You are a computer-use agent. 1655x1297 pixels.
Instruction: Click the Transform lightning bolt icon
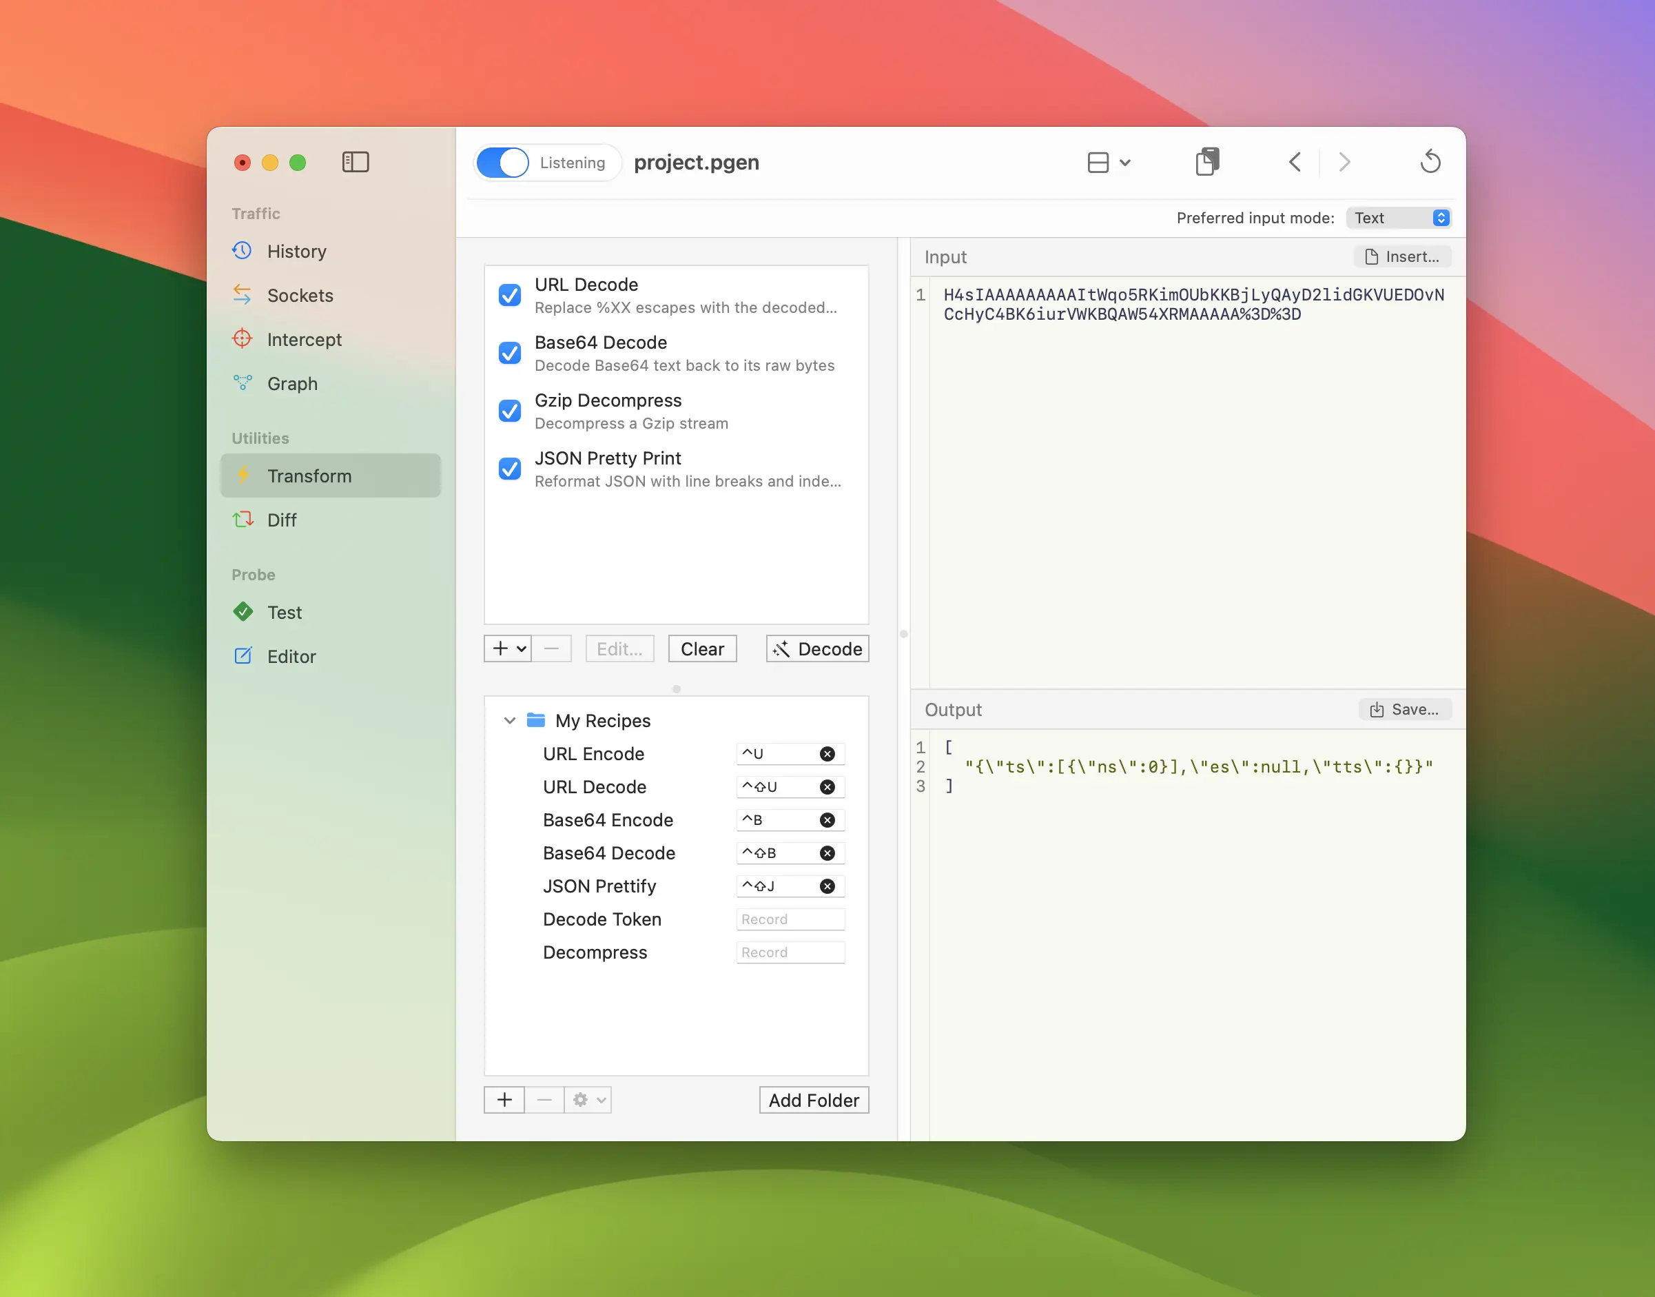pos(243,476)
